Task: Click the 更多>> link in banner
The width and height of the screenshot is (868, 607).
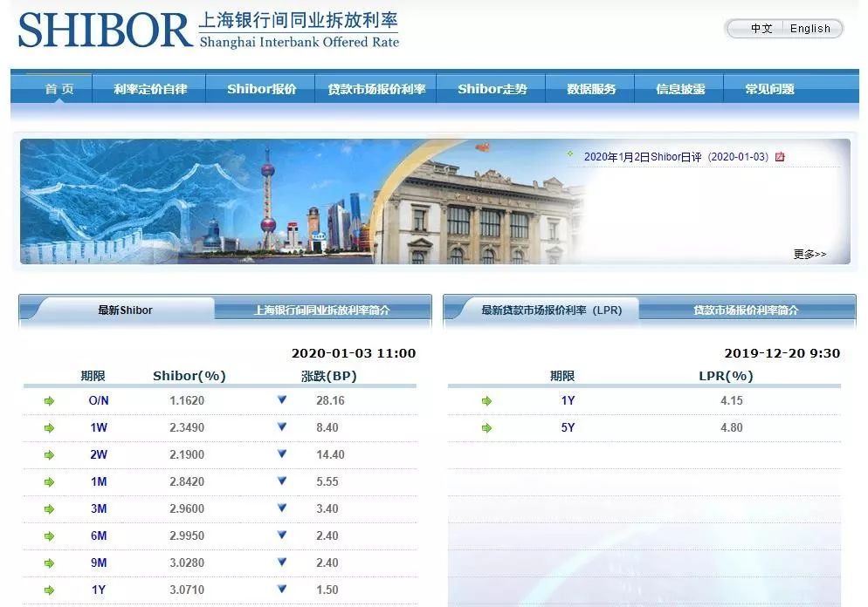Action: [x=809, y=255]
